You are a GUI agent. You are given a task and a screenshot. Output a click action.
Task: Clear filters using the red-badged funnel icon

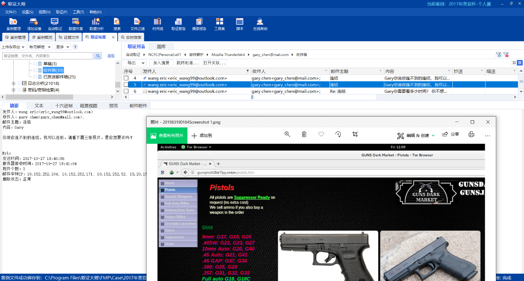click(506, 54)
